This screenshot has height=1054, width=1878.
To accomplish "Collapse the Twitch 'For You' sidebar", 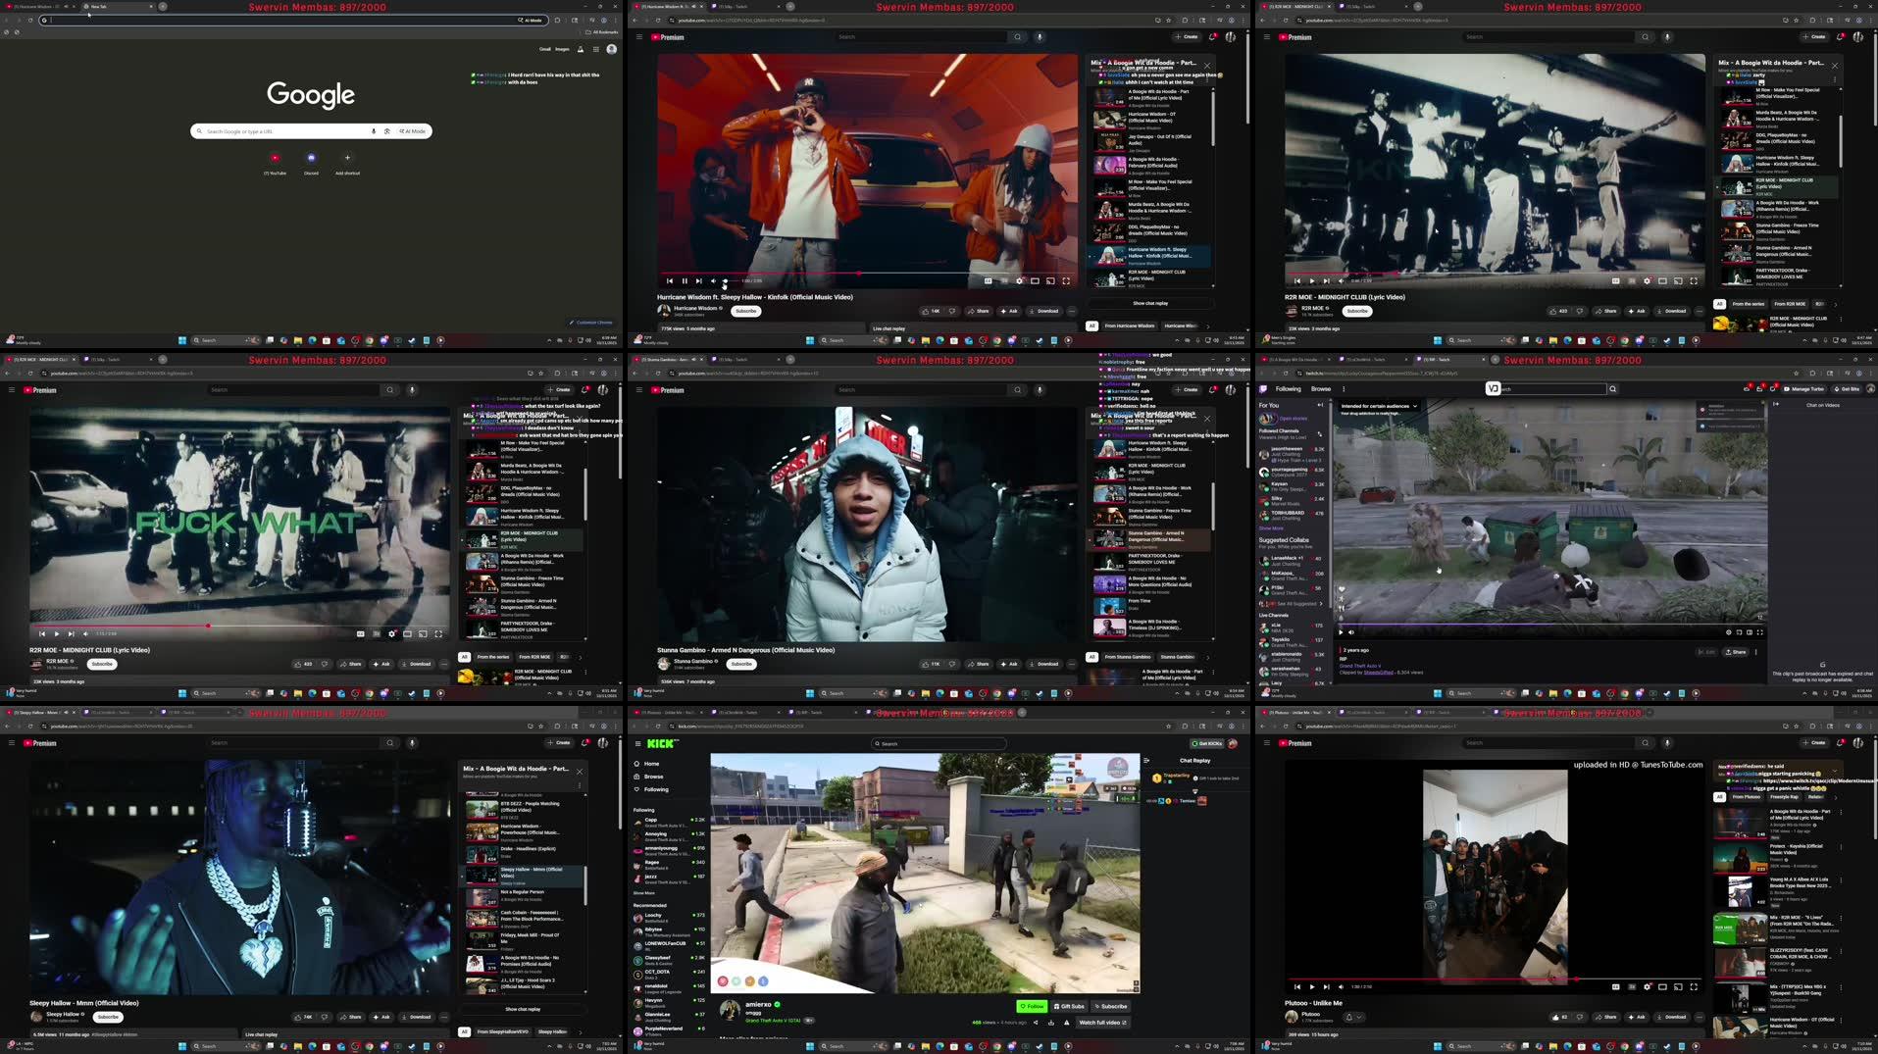I will coord(1320,405).
